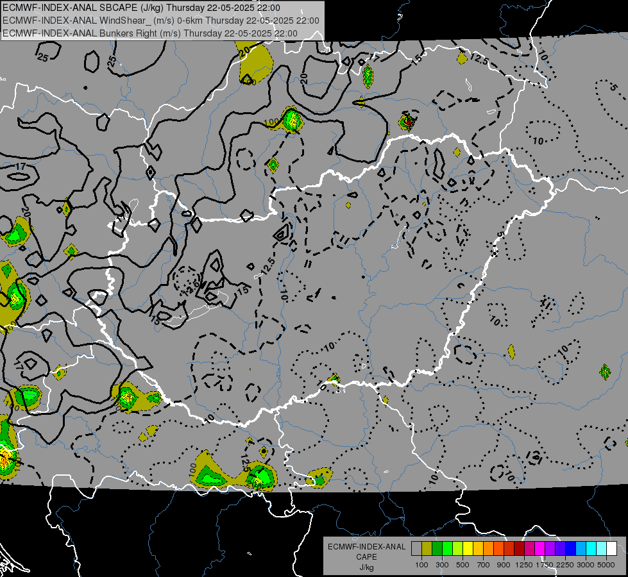Pick the bright green legend swatch
628x577 pixels.
tap(447, 549)
